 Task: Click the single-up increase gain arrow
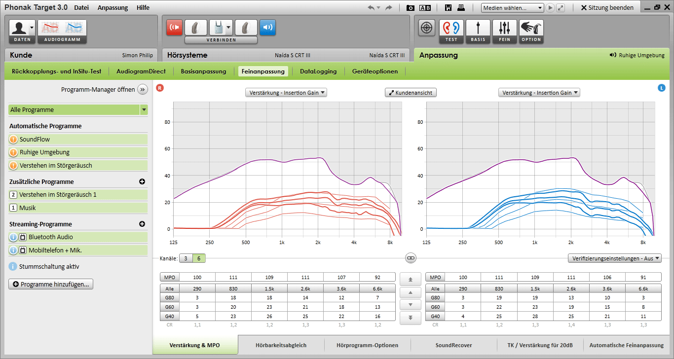pos(411,292)
